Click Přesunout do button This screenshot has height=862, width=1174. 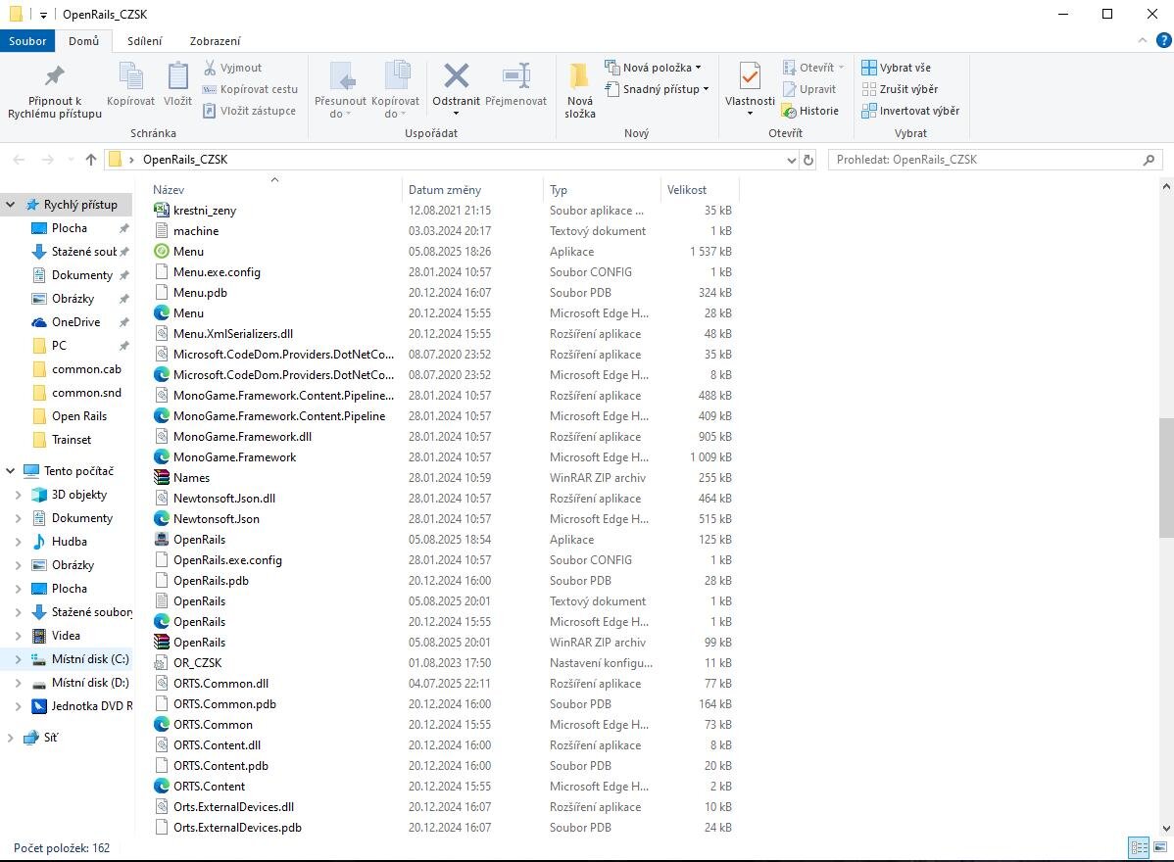(x=341, y=90)
